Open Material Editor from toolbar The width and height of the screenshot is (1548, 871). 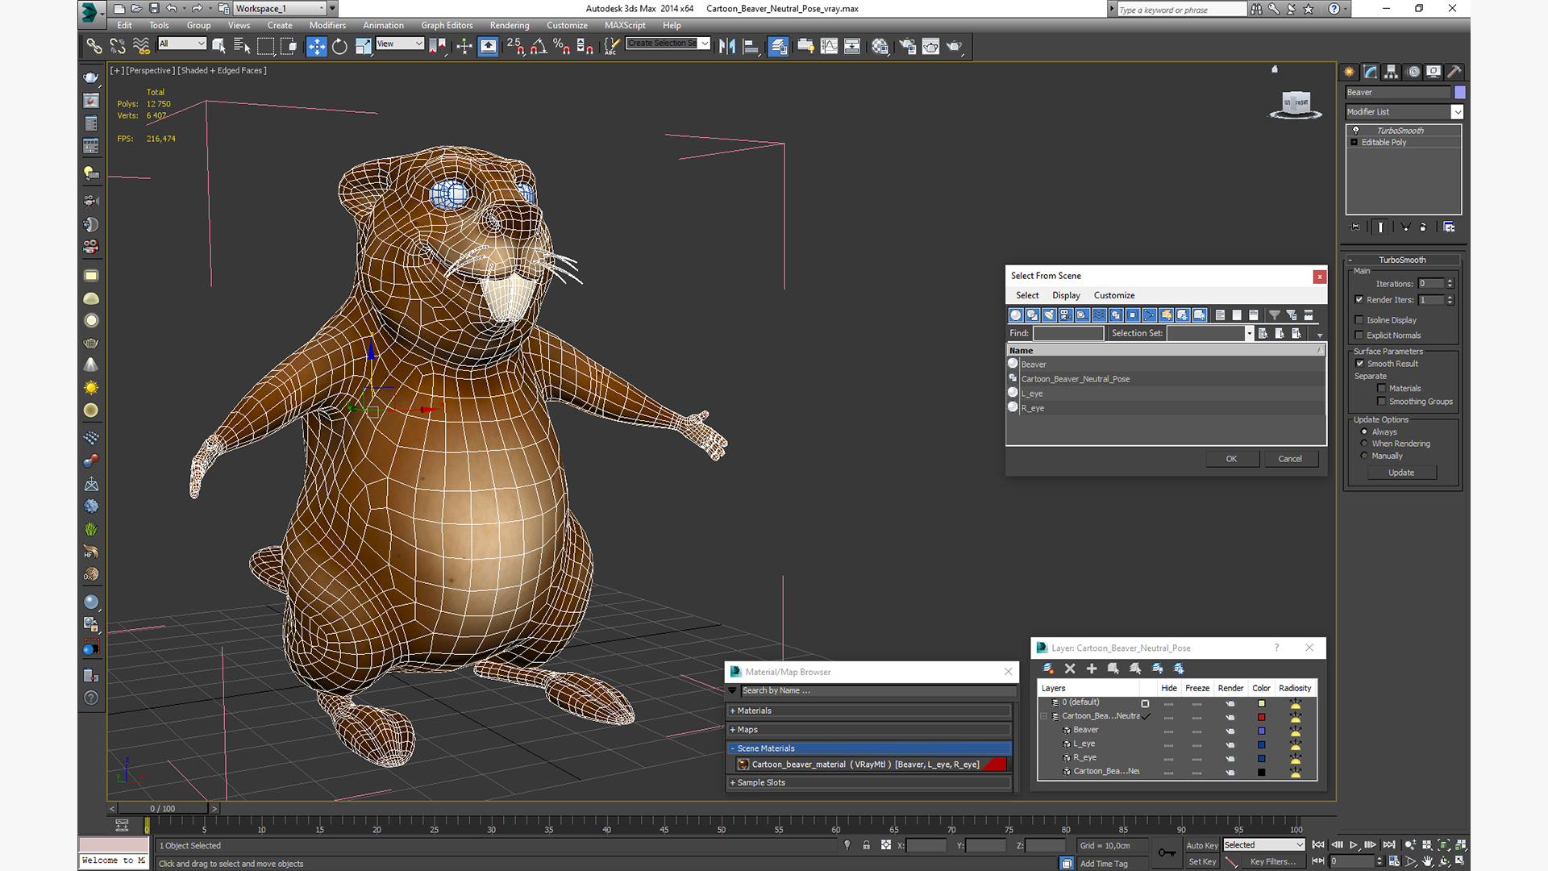tap(880, 46)
